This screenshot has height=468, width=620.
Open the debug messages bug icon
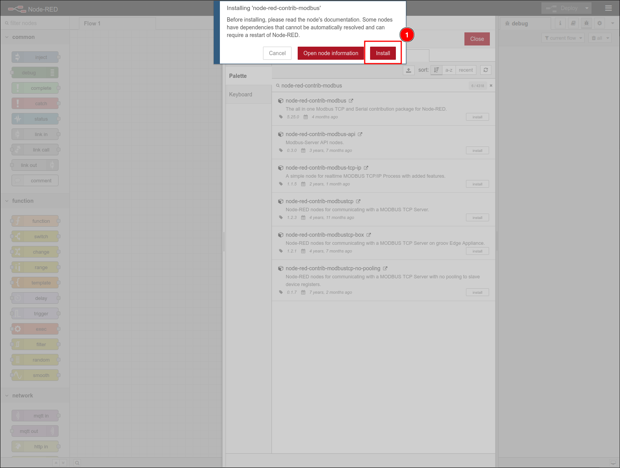pyautogui.click(x=586, y=23)
